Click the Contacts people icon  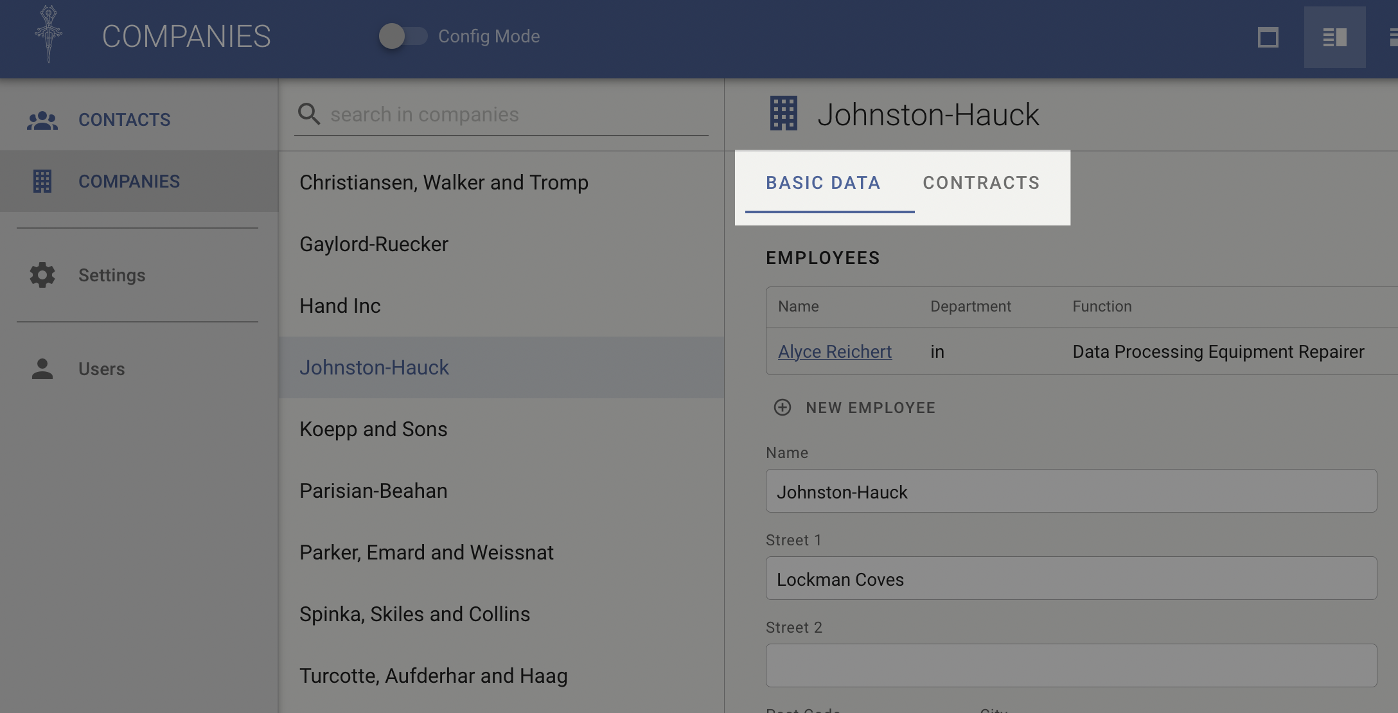point(42,120)
